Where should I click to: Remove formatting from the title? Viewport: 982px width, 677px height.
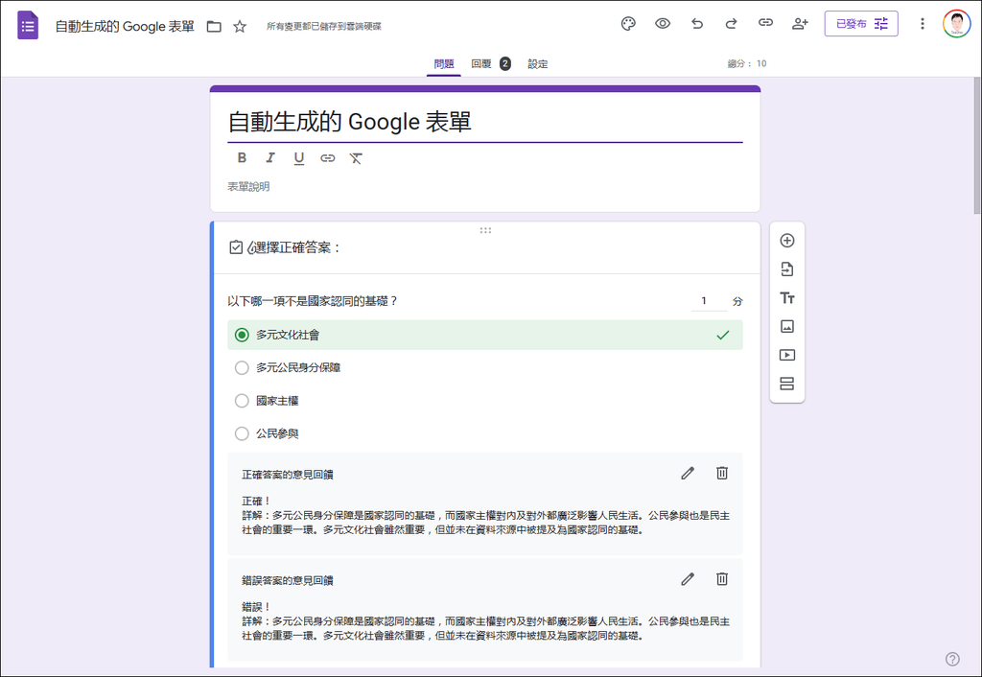pyautogui.click(x=356, y=158)
